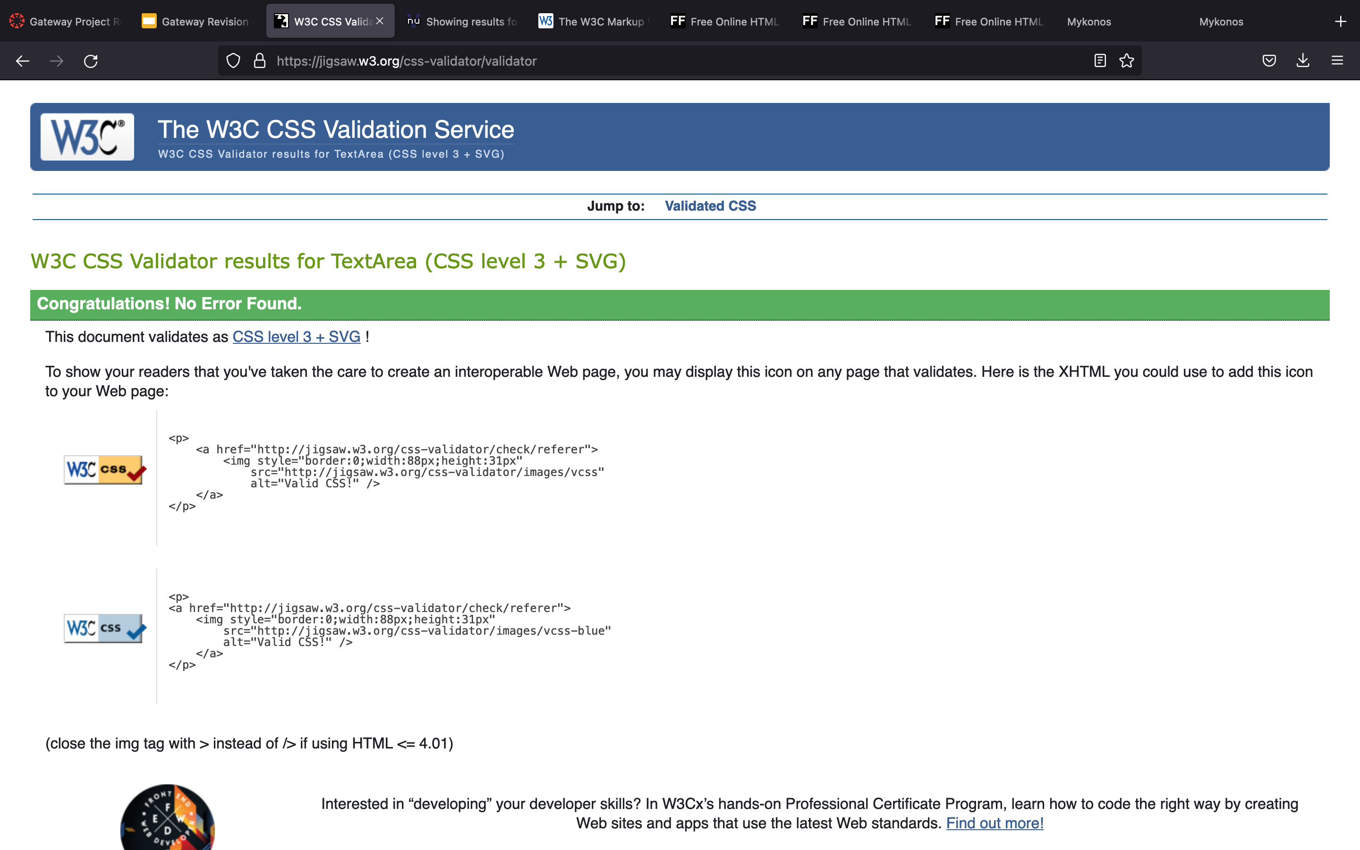
Task: Open the downloads panel
Action: click(1303, 61)
